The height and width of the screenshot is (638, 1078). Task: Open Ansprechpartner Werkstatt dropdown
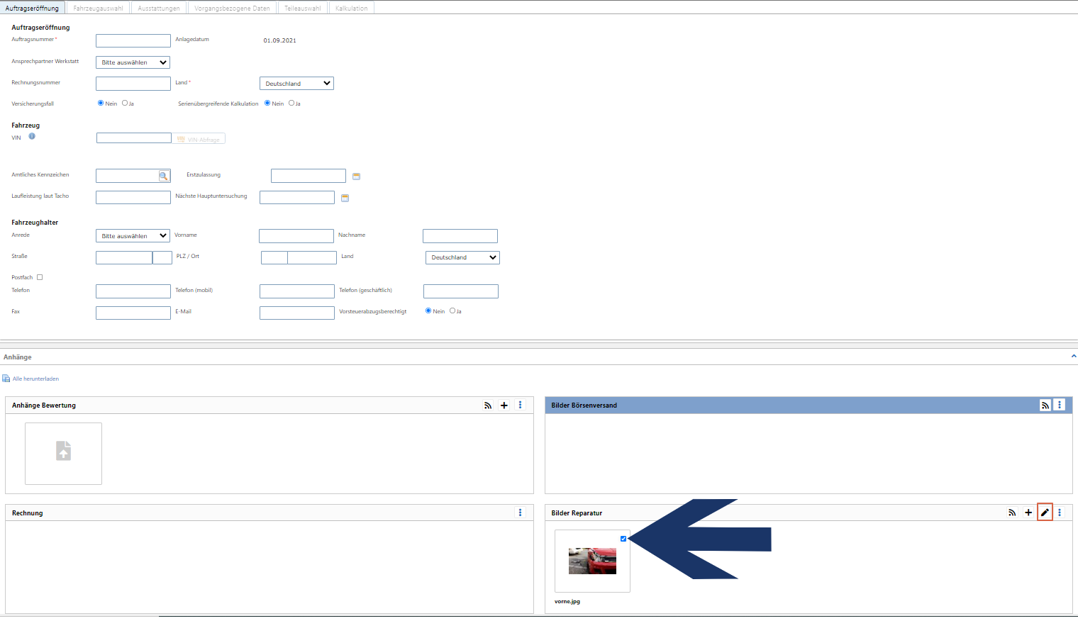(x=133, y=62)
